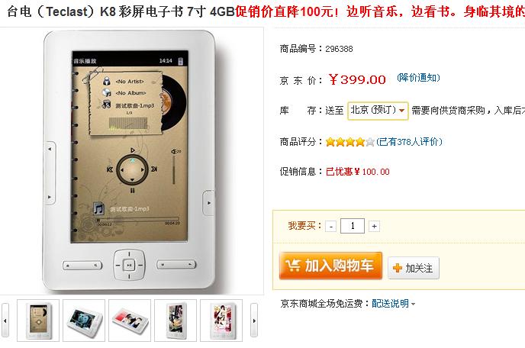Screen dimensions: 525x348
Task: Expand the 配送说明 shipping info dropdown
Action: pos(394,304)
